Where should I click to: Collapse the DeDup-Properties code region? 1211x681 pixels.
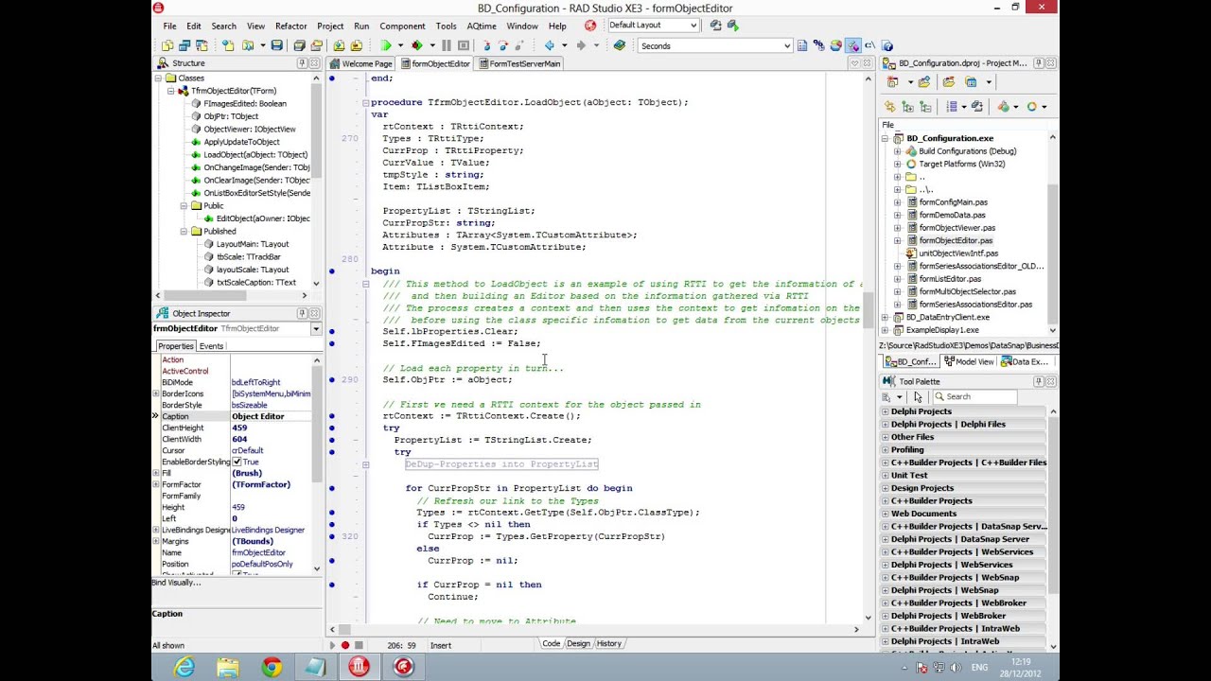365,464
